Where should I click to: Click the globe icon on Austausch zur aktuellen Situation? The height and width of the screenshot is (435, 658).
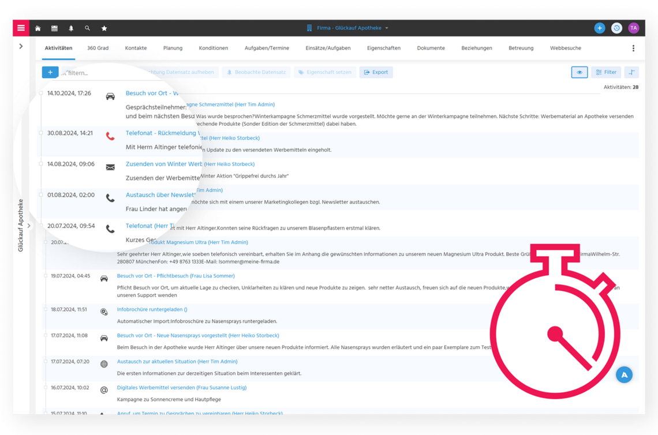pyautogui.click(x=104, y=363)
